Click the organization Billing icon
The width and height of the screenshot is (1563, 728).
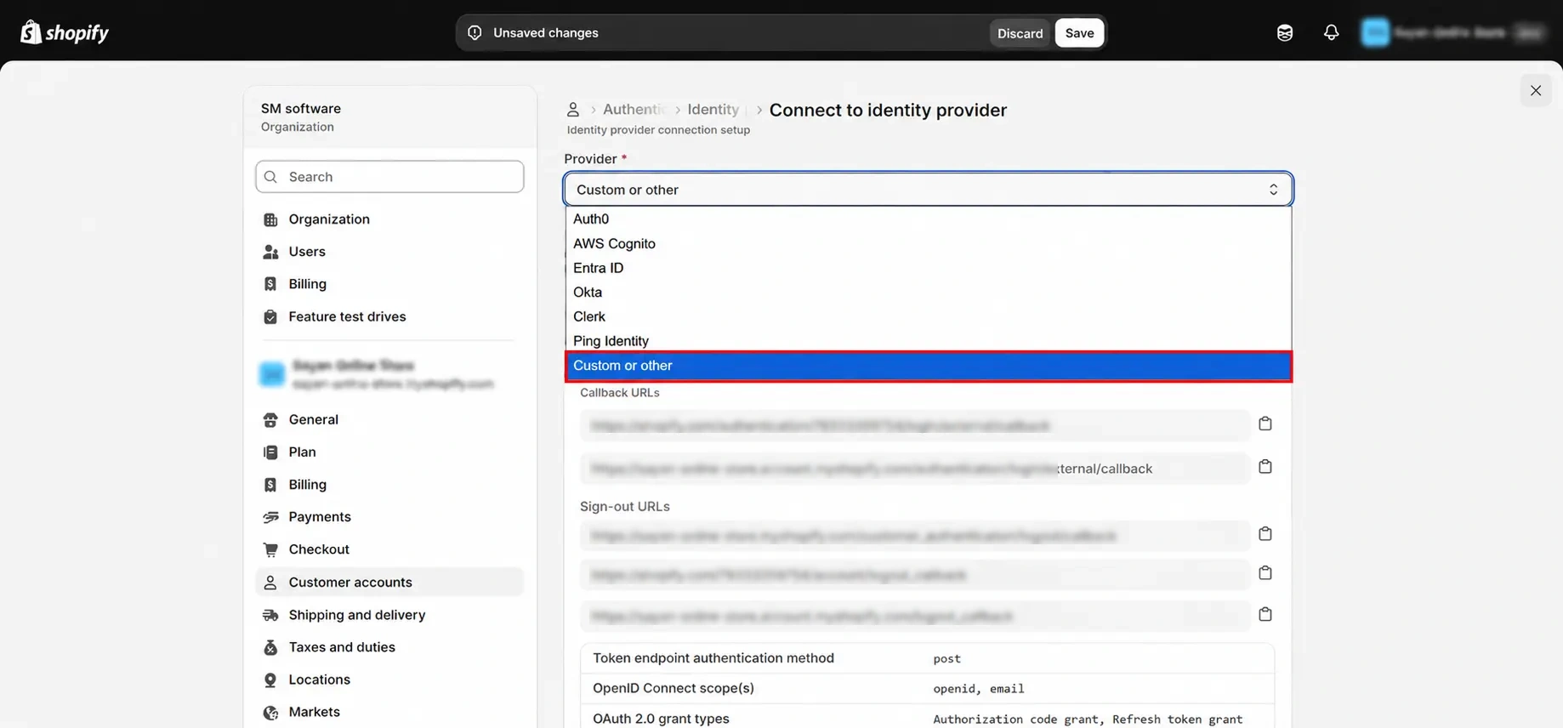click(x=270, y=284)
